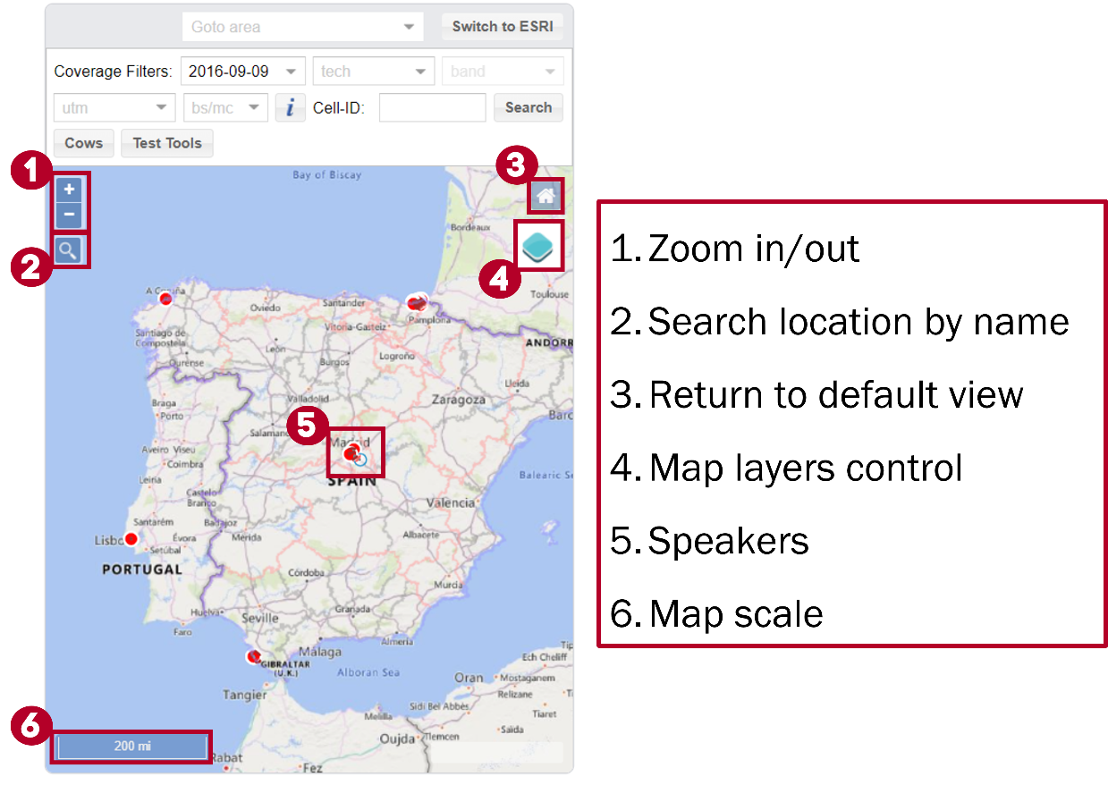Image resolution: width=1108 pixels, height=785 pixels.
Task: Click the zoom in plus button
Action: tap(69, 190)
